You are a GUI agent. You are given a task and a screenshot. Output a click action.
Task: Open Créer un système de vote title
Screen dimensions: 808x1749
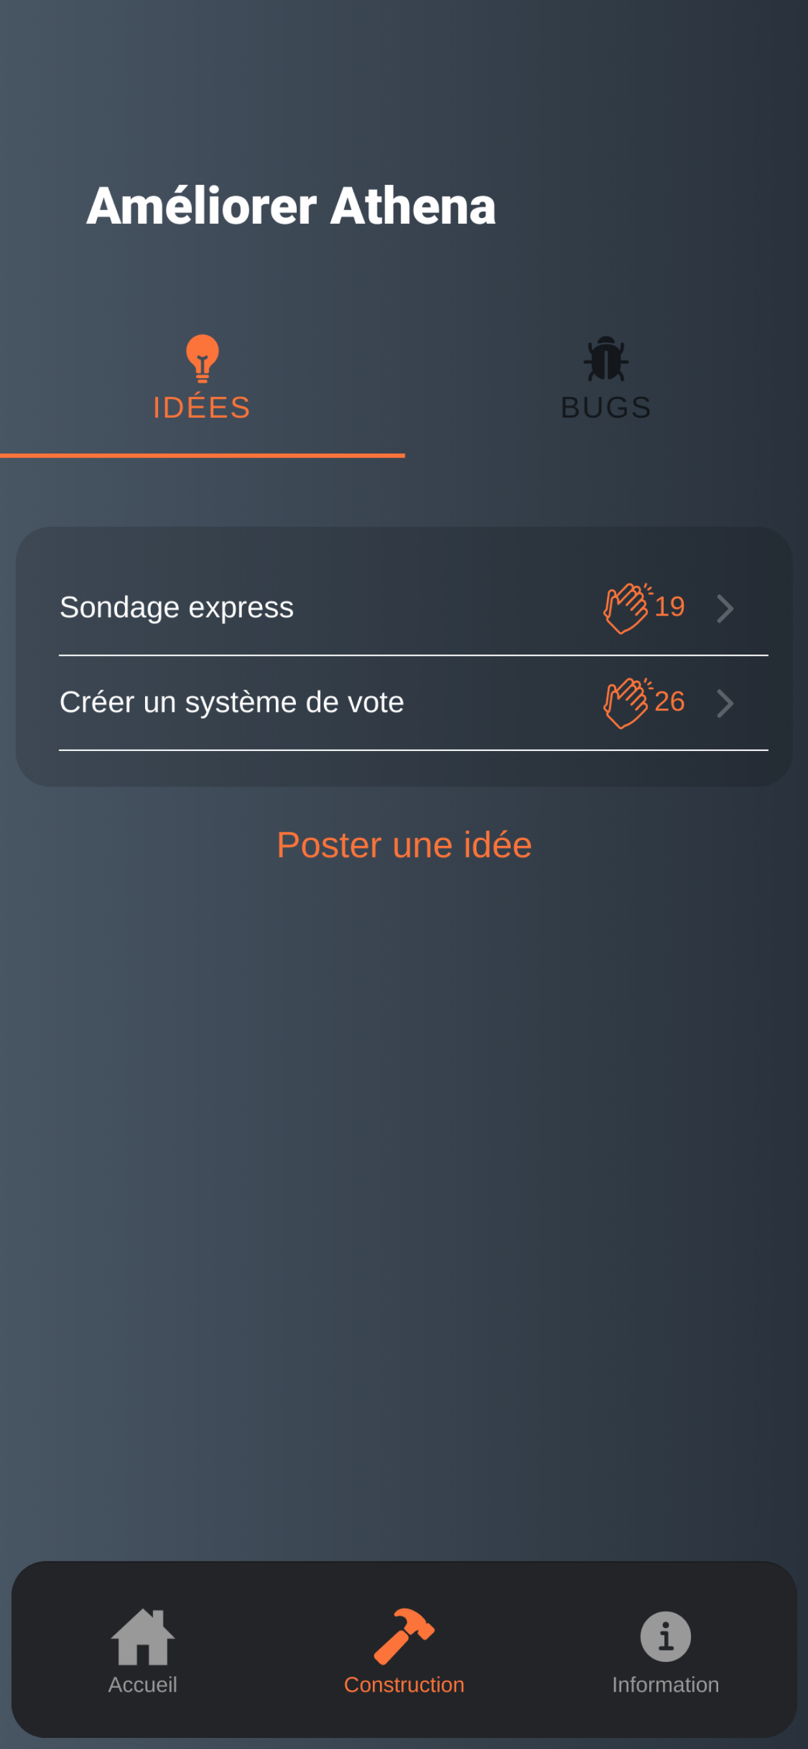click(232, 702)
